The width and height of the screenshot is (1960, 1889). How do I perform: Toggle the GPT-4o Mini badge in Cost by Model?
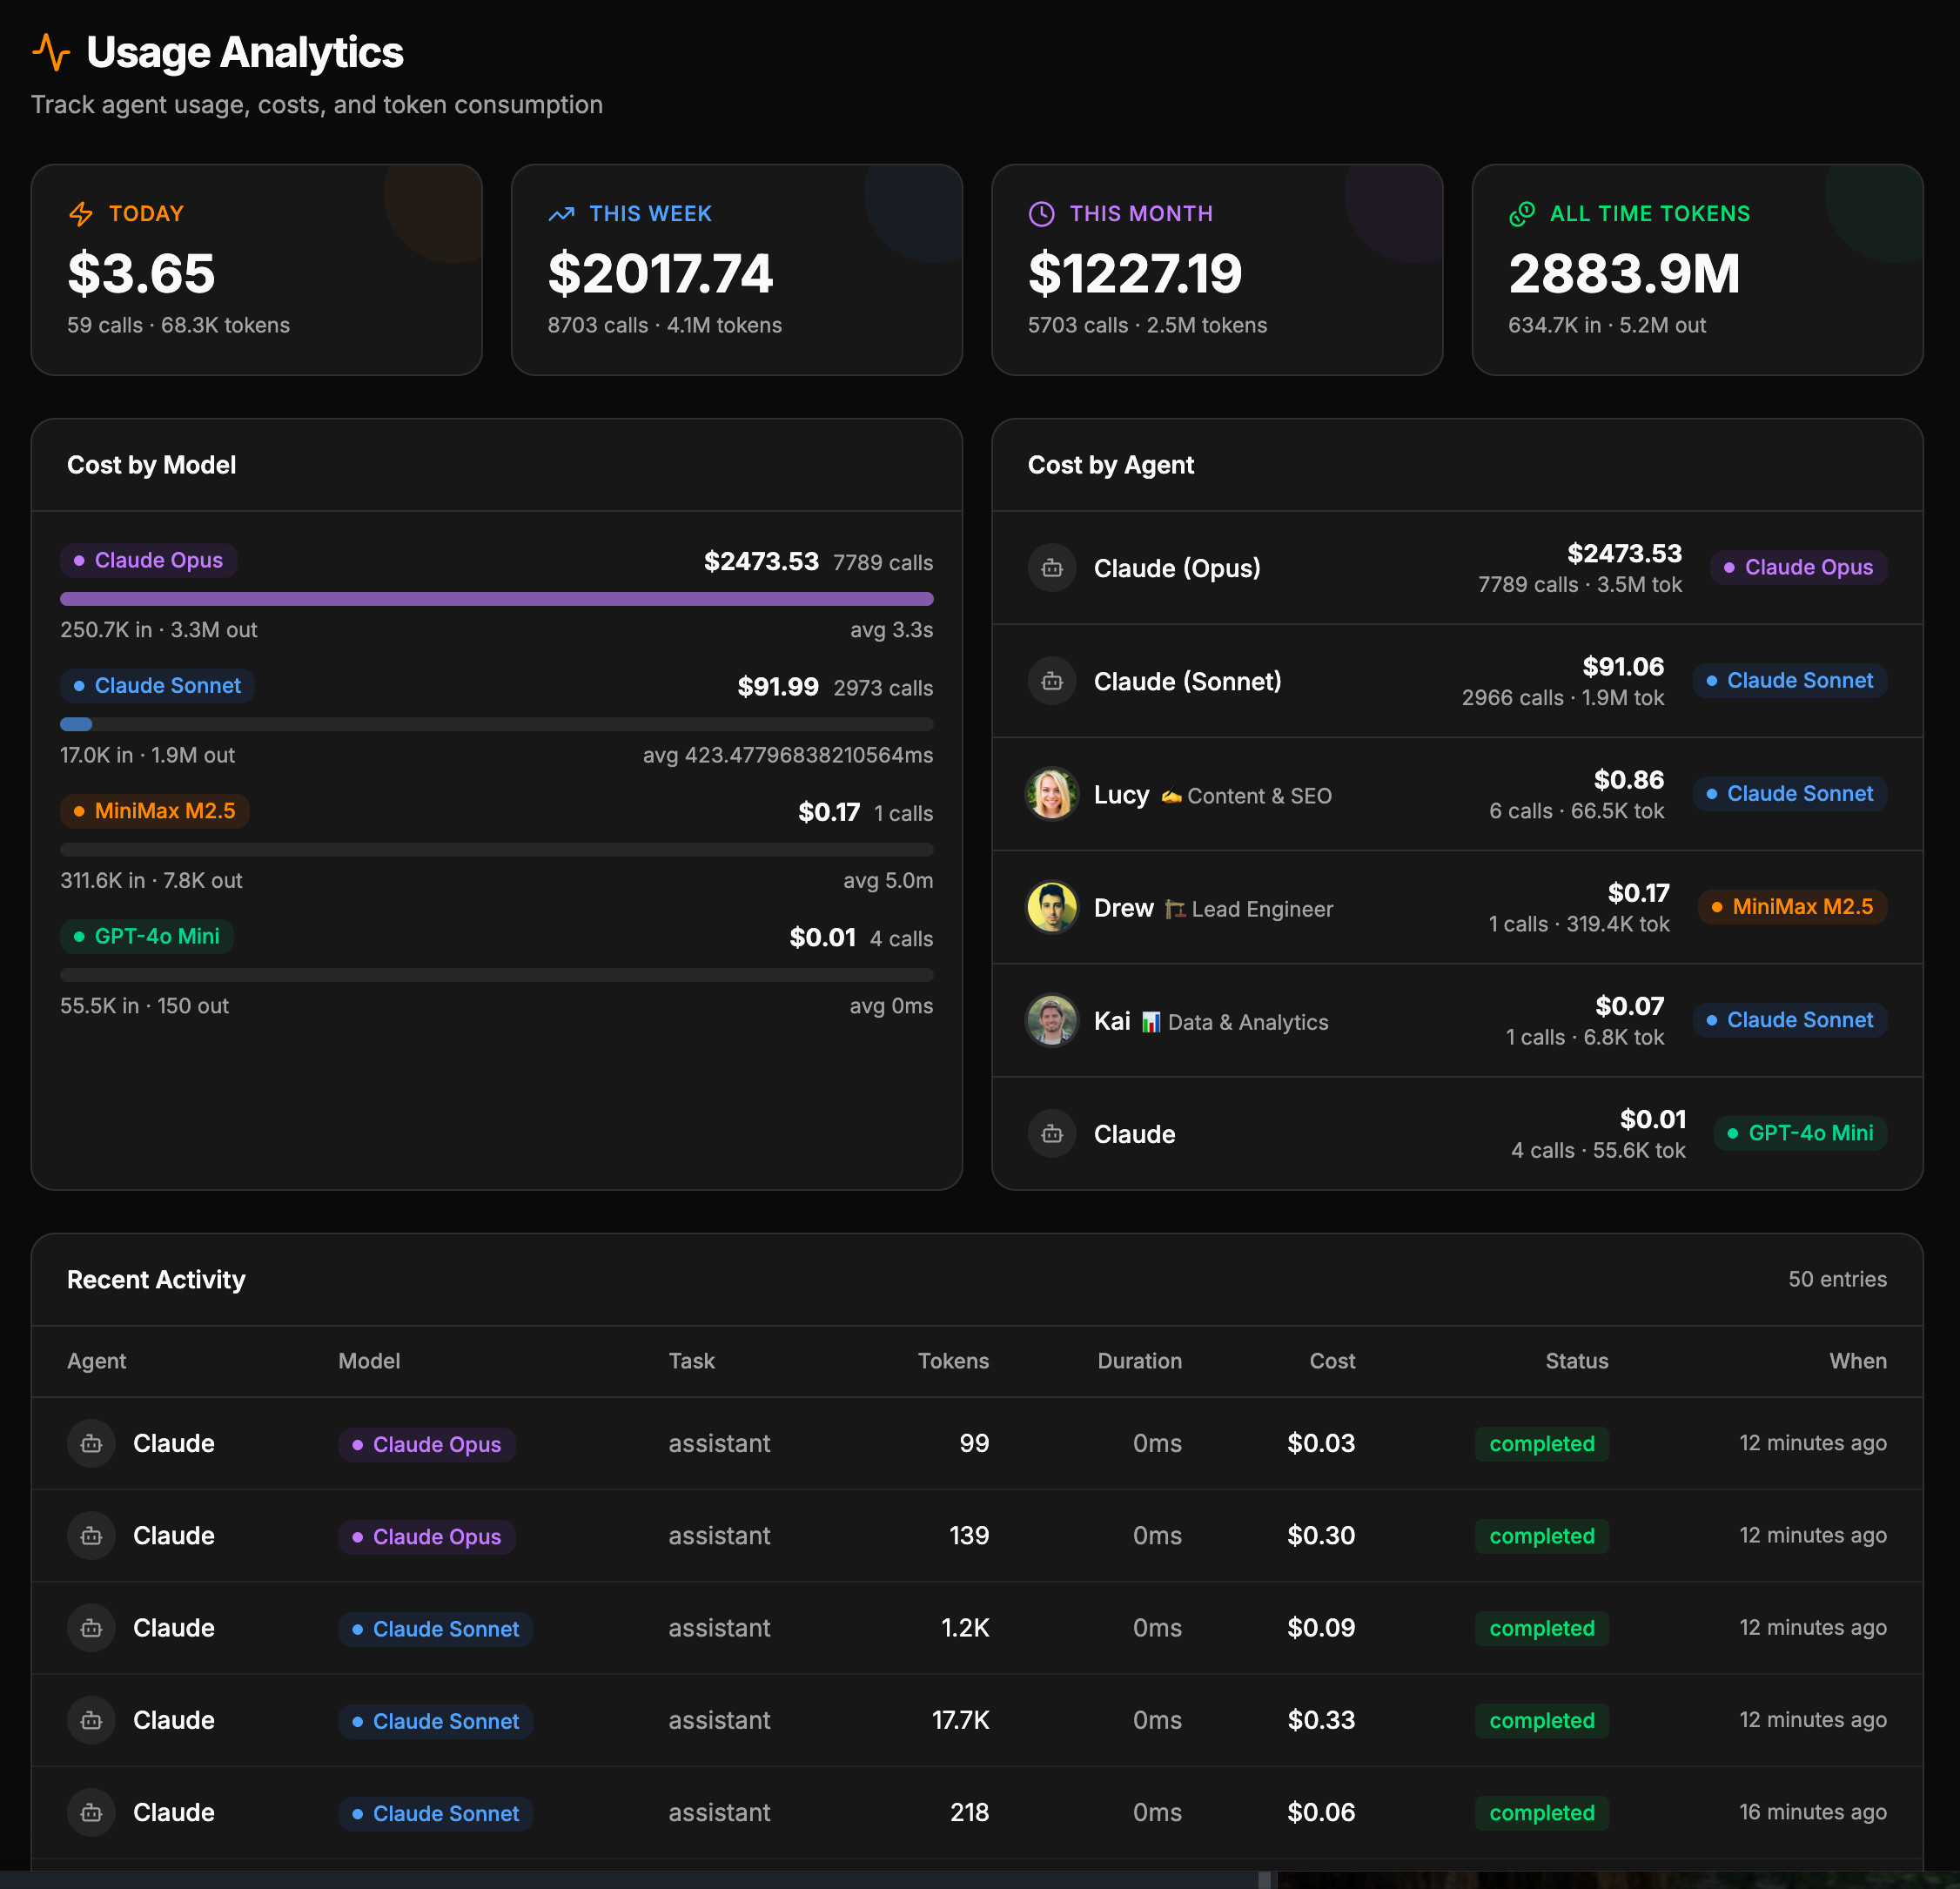tap(146, 937)
